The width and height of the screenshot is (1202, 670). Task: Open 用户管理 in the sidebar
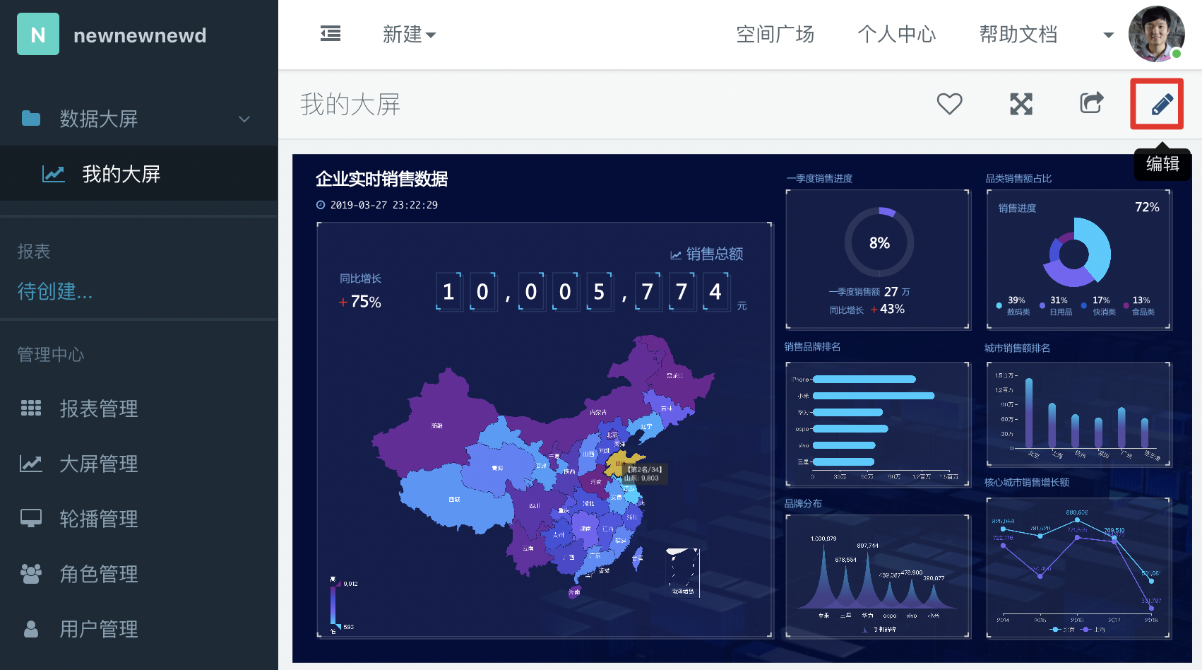pyautogui.click(x=98, y=629)
